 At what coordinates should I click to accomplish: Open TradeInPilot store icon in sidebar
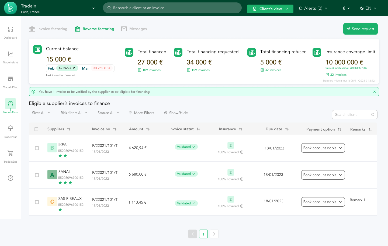pyautogui.click(x=11, y=79)
